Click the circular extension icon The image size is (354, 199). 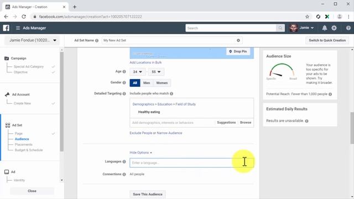coord(318,17)
